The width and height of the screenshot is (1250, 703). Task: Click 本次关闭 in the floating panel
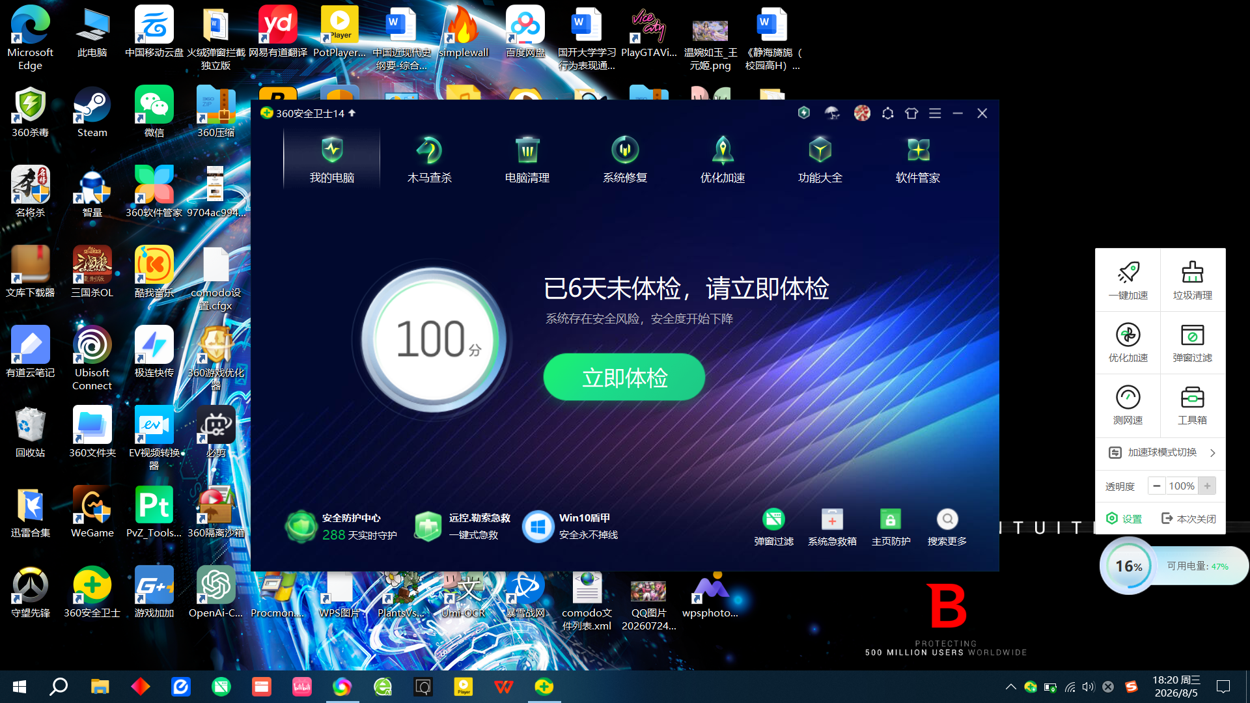pos(1189,519)
